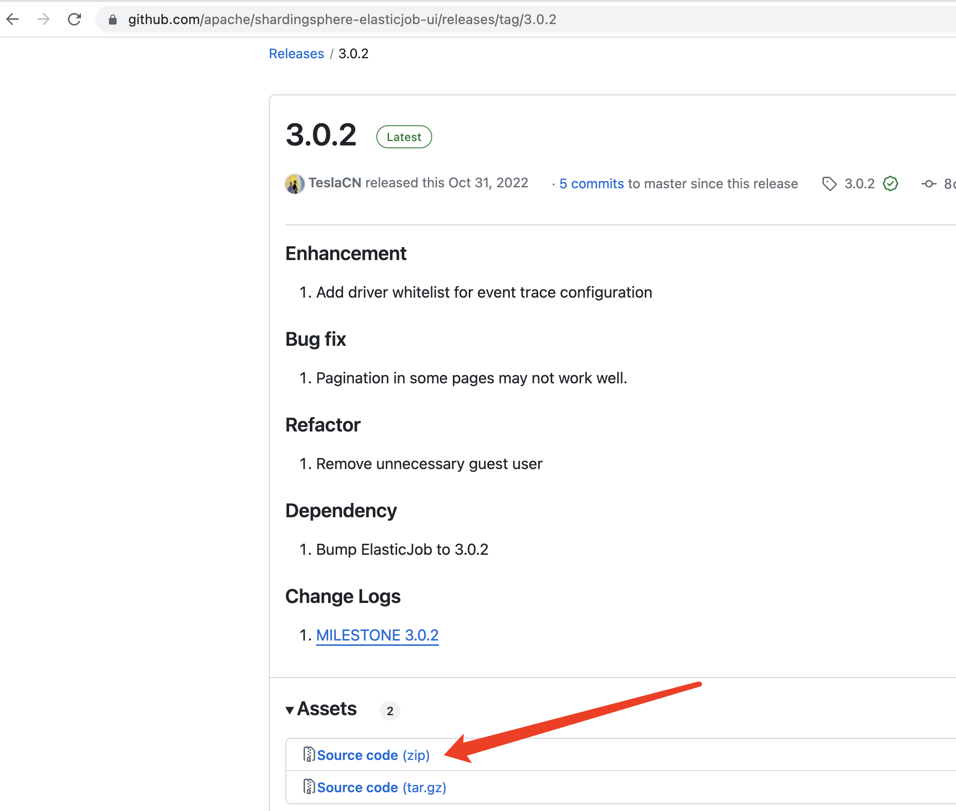Viewport: 956px width, 811px height.
Task: Collapse the Assets section triangle
Action: coord(290,710)
